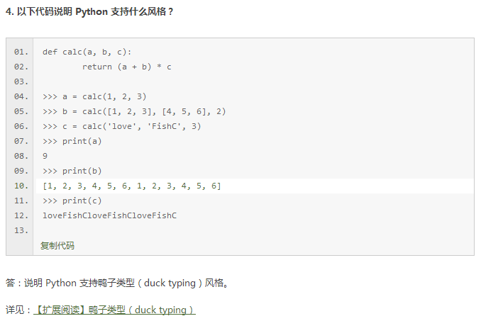Click line number 10 in gutter
Image resolution: width=481 pixels, height=321 pixels.
21,186
